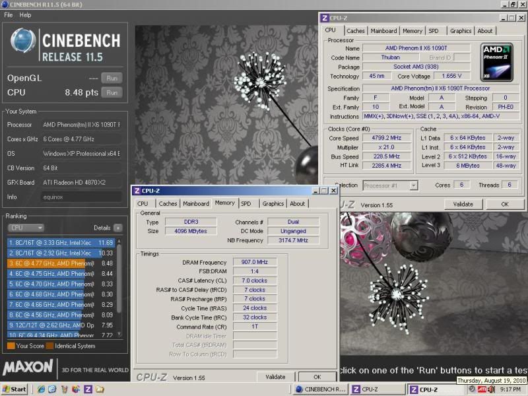Open the Windows Start menu
528x396 pixels.
14,389
